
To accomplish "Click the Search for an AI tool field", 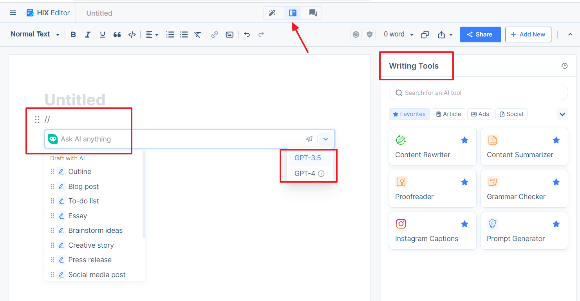I will tap(478, 93).
